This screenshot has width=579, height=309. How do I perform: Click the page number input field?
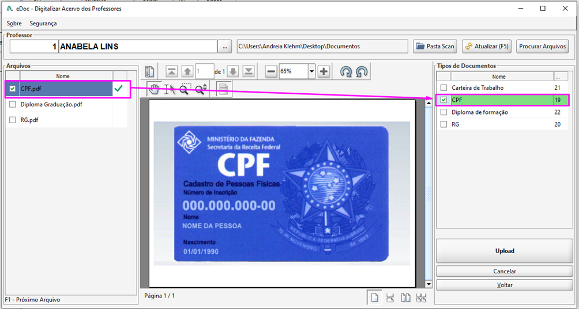click(205, 71)
